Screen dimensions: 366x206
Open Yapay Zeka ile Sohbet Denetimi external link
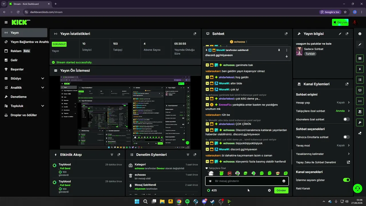[348, 162]
